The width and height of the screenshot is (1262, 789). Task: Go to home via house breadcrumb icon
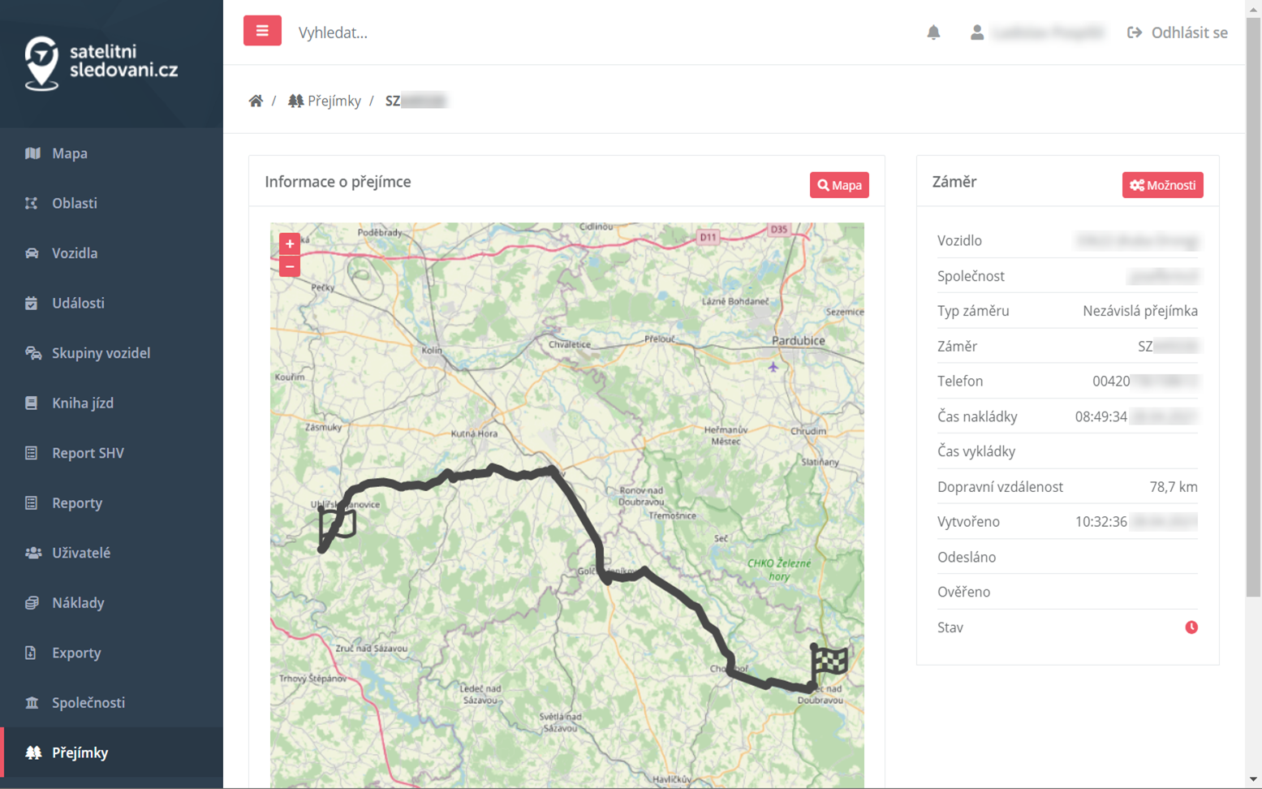pos(256,101)
